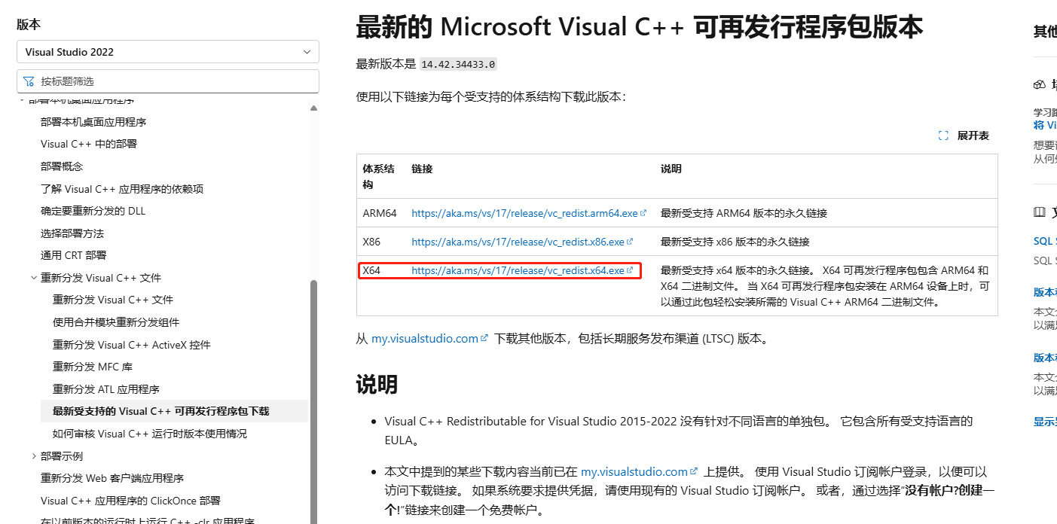This screenshot has width=1057, height=524.
Task: Click the vc_redist.x86.exe download link
Action: [519, 241]
